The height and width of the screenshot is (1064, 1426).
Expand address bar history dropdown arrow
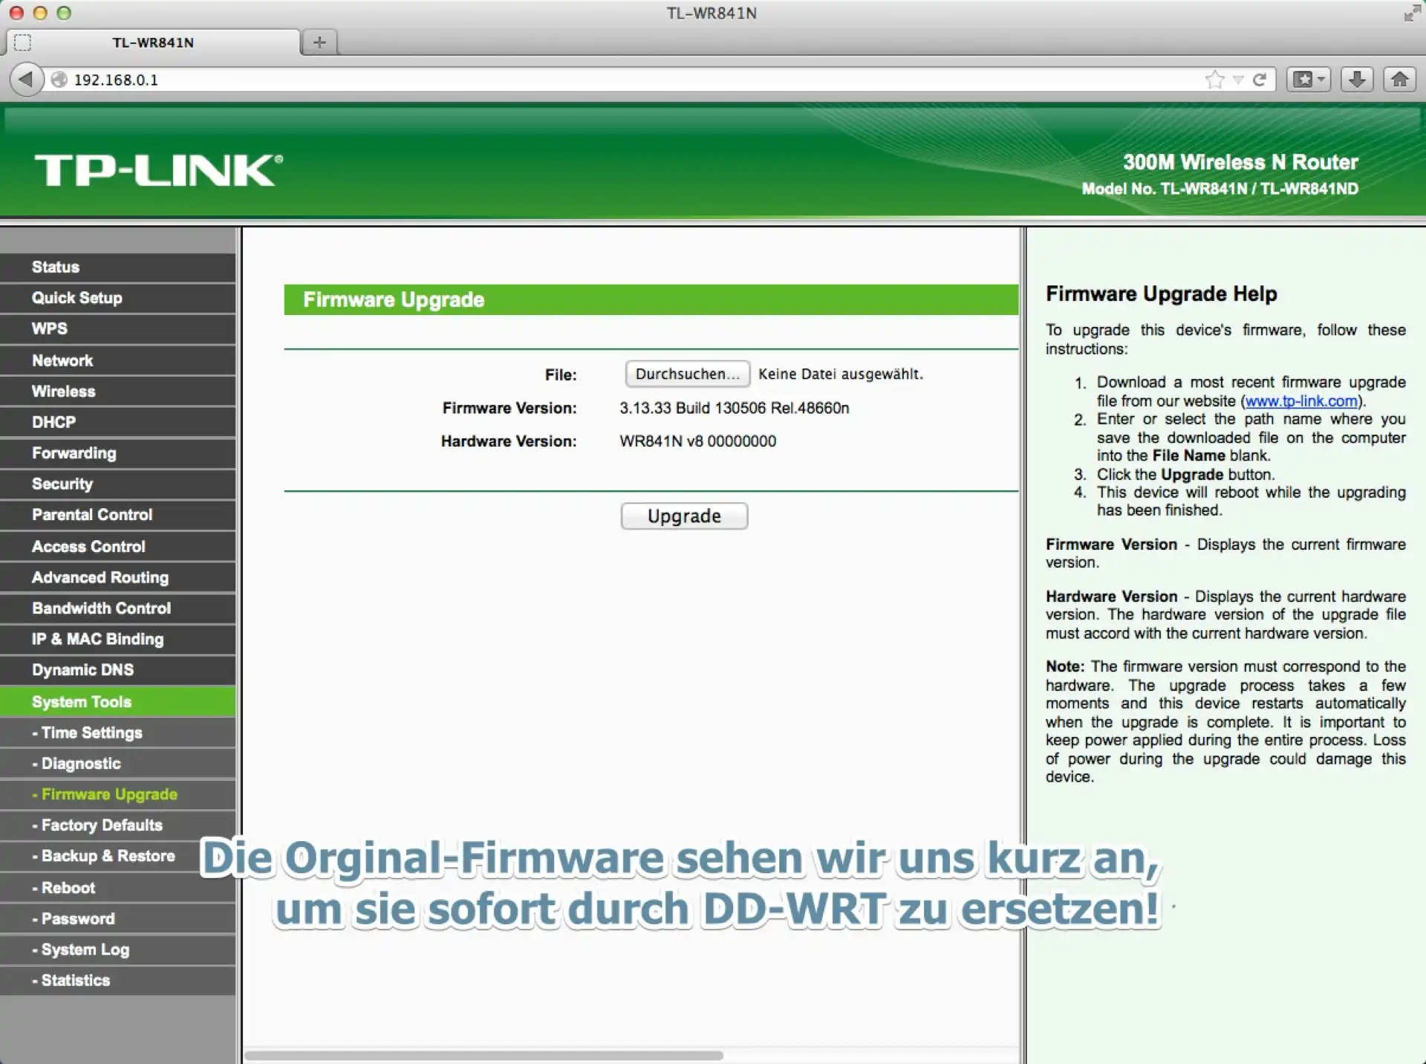(x=1237, y=79)
